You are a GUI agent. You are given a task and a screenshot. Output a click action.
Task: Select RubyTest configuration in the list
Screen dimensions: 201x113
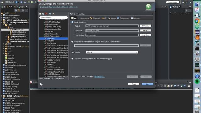[50, 31]
